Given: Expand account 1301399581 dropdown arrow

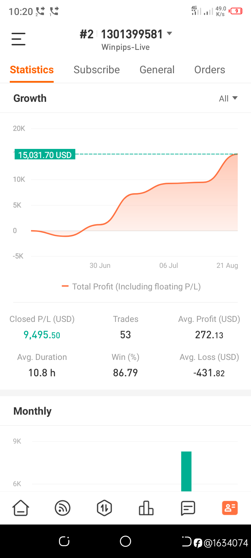Looking at the screenshot, I should (169, 33).
